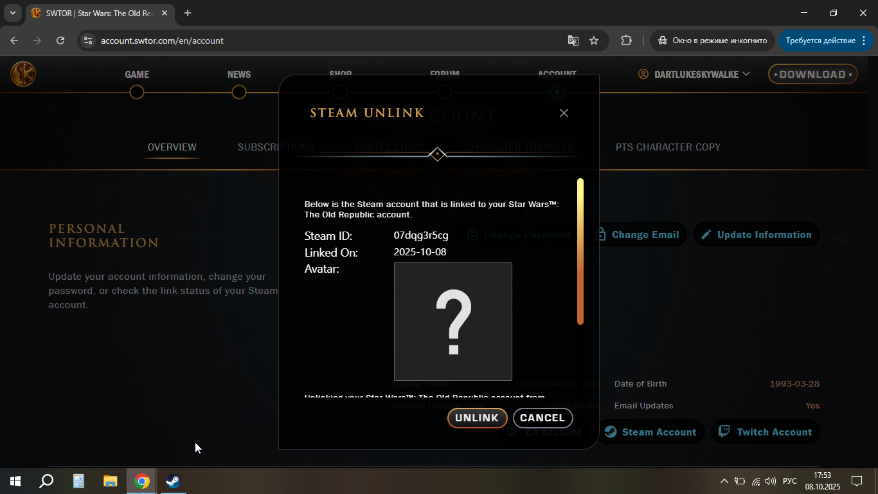Image resolution: width=878 pixels, height=494 pixels.
Task: Open the GAME navigation menu
Action: (x=137, y=75)
